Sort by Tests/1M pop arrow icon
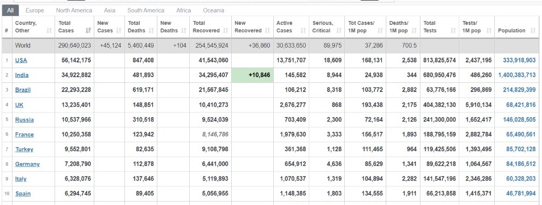This screenshot has height=205, width=542. pos(489,31)
